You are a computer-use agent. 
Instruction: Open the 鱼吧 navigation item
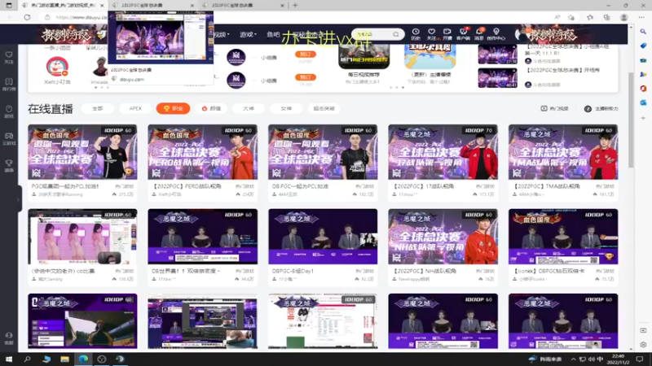(x=273, y=34)
